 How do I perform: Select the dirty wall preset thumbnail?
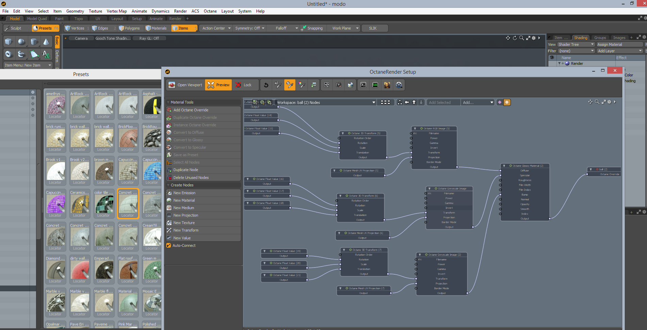tap(80, 270)
